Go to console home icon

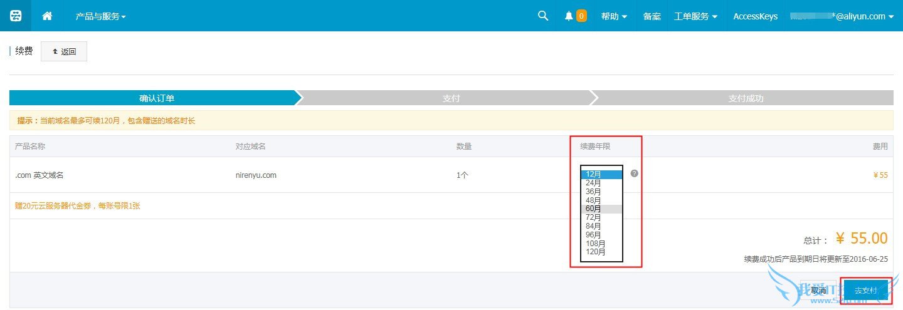point(47,16)
